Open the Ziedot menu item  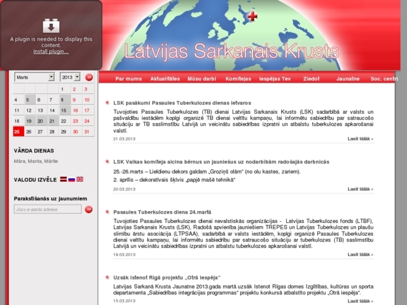tap(312, 79)
